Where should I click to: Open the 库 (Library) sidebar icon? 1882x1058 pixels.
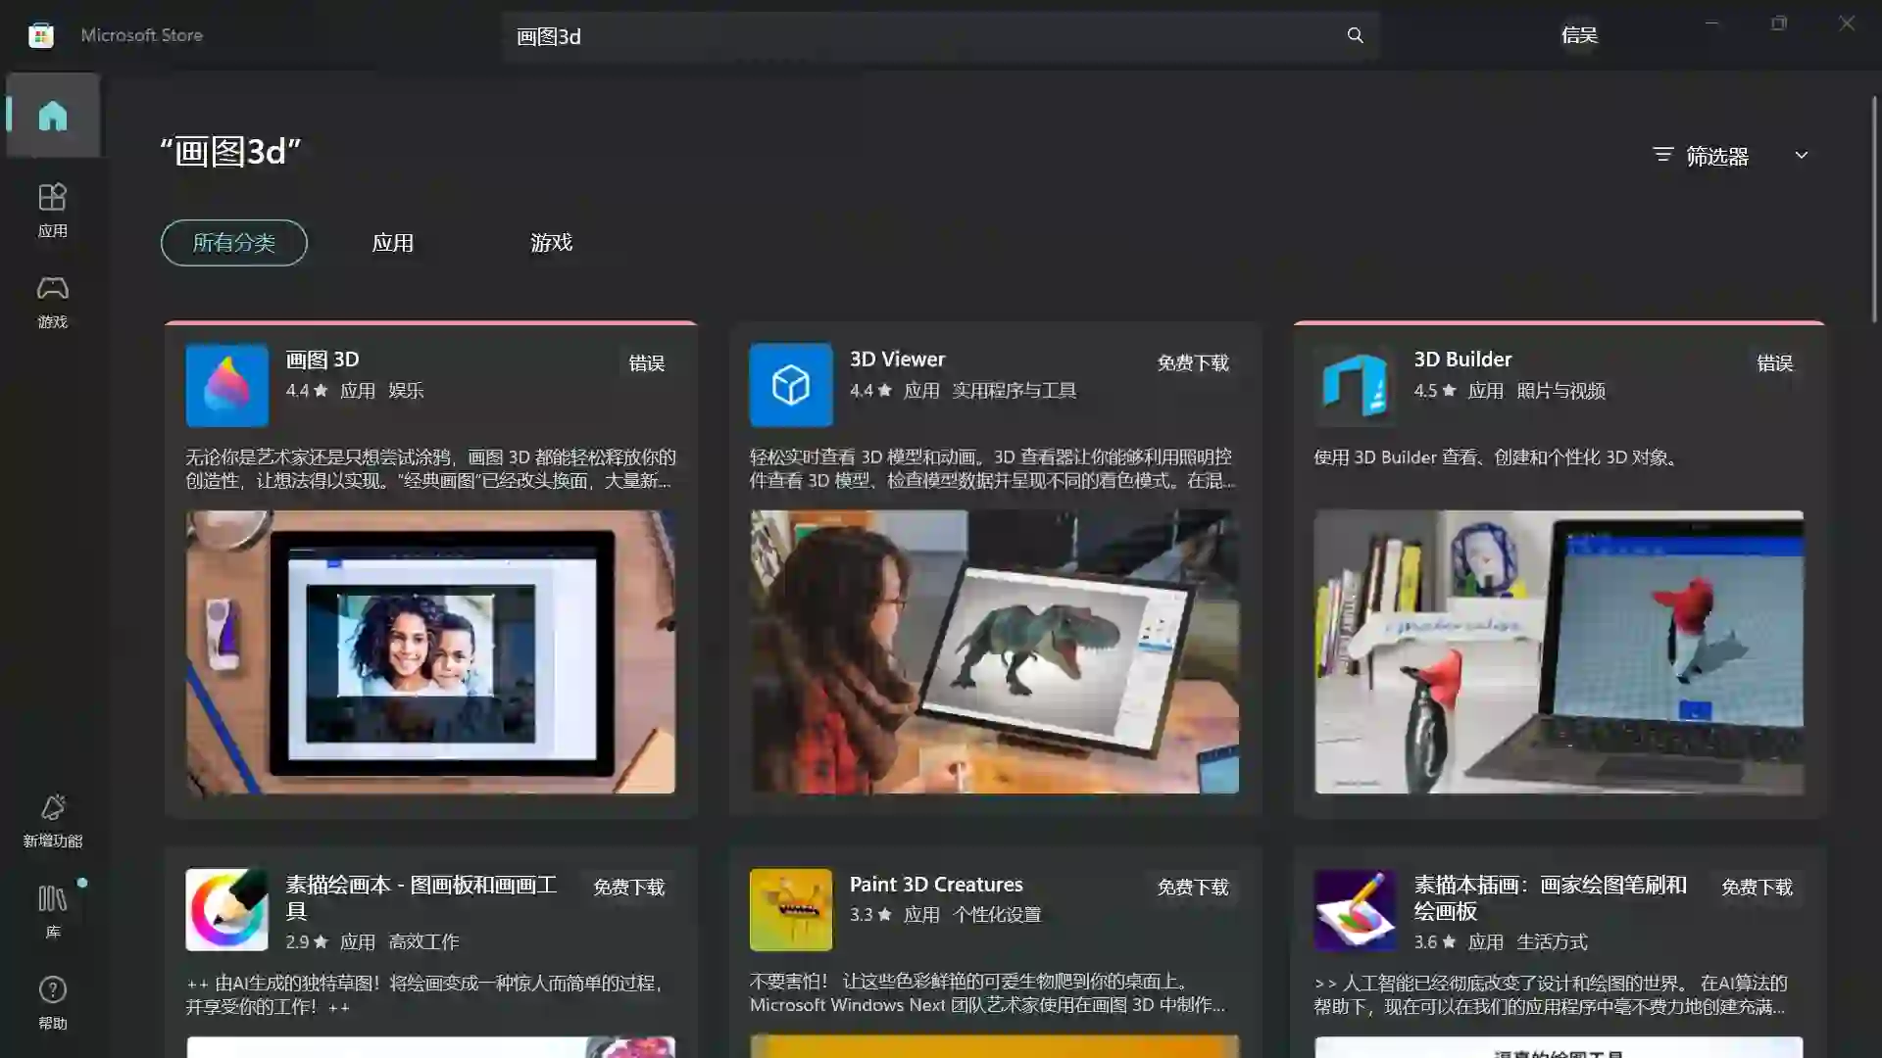[53, 911]
